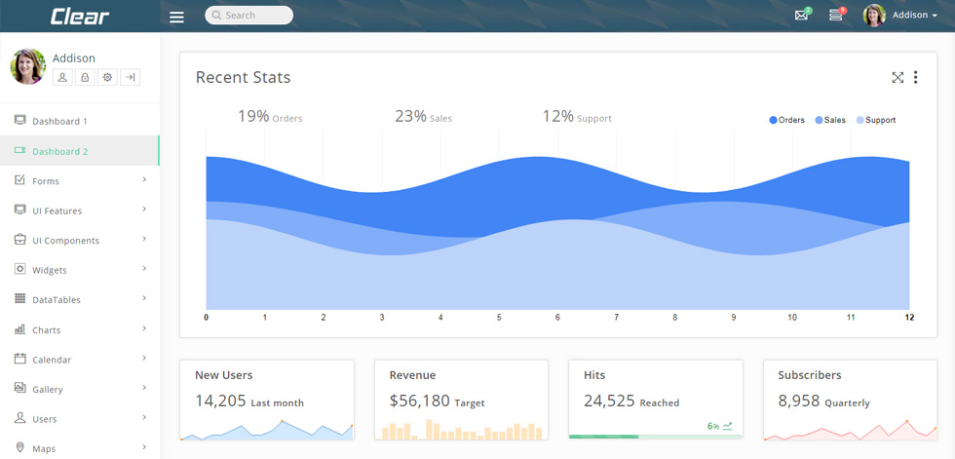Viewport: 955px width, 459px height.
Task: Click the UI Features monitor icon
Action: [x=20, y=210]
